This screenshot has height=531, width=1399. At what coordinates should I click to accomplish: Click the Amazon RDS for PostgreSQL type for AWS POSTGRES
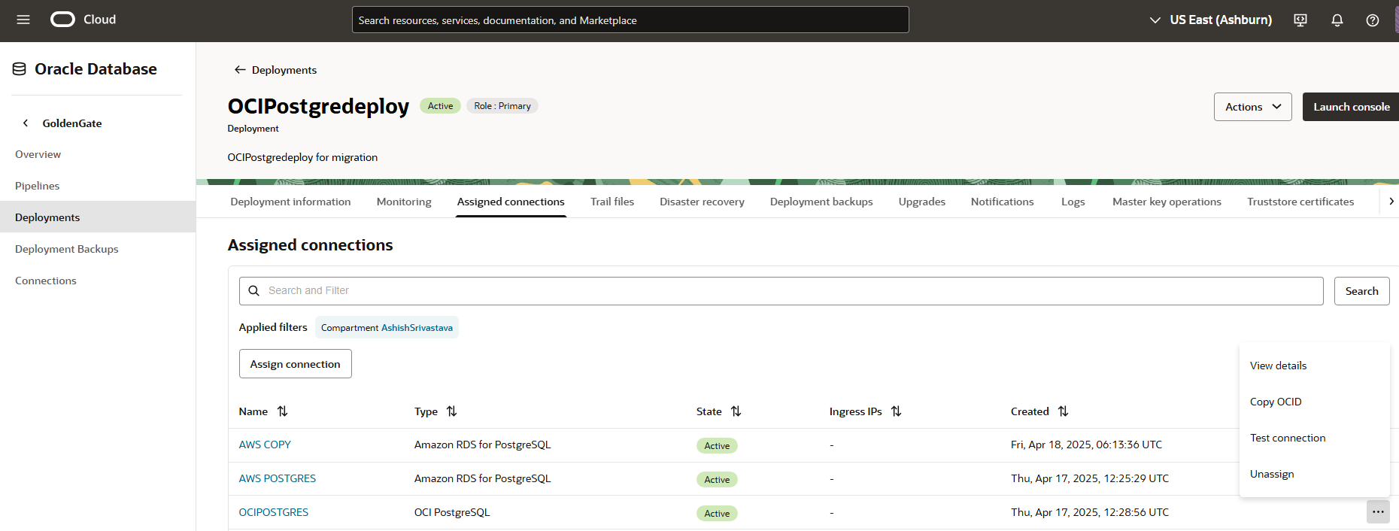coord(482,478)
